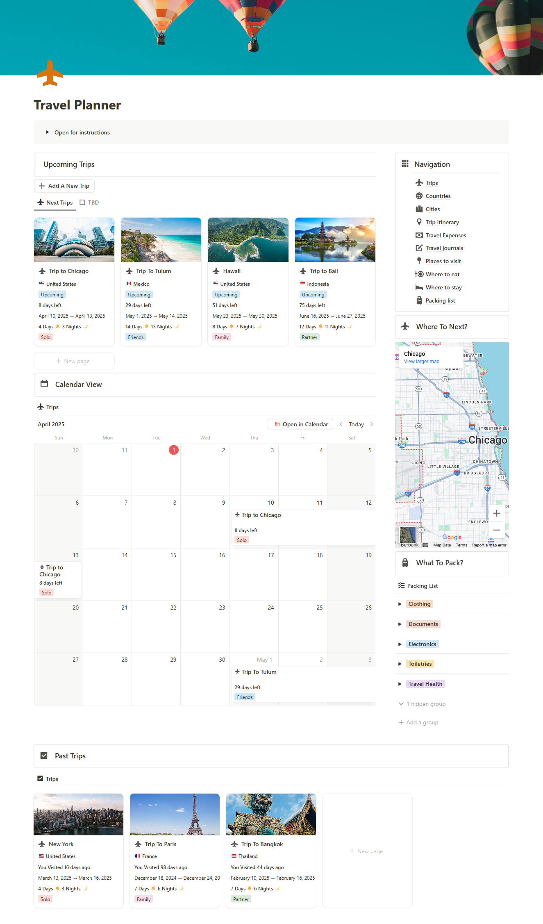Screen dimensions: 543x924
Task: Click the Calendar View calendar icon
Action: pos(45,384)
